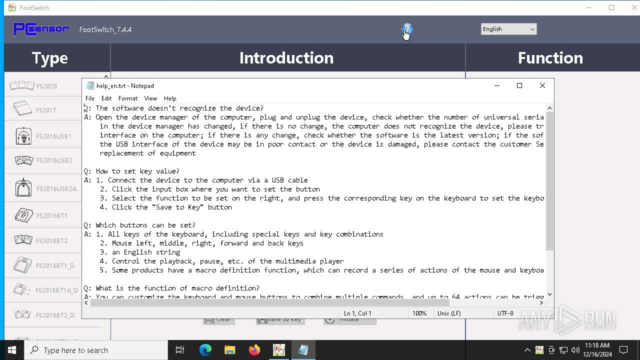Open the notification center

coord(623,350)
